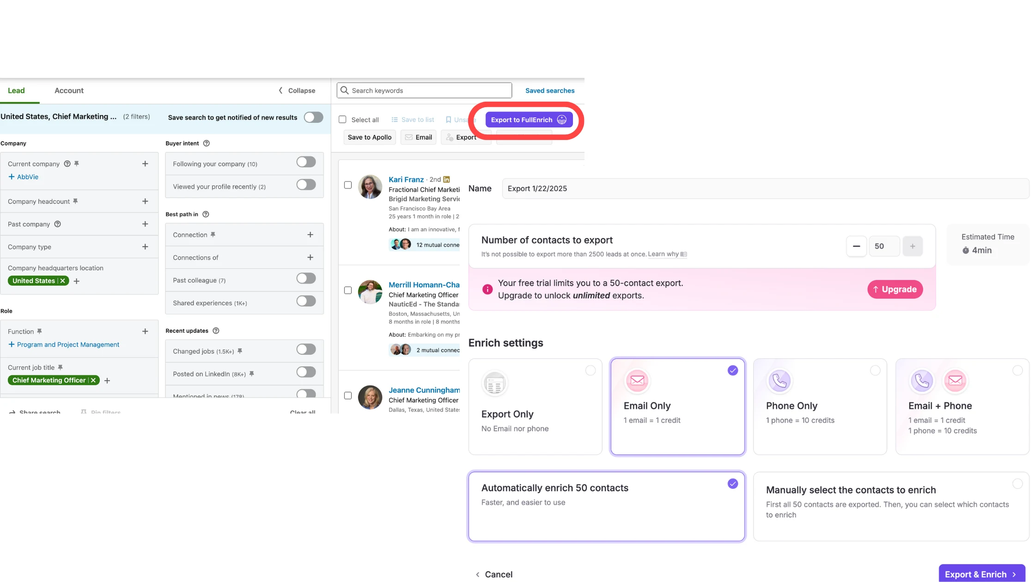Expand Current company filter with plus
The width and height of the screenshot is (1035, 582).
[x=145, y=164]
